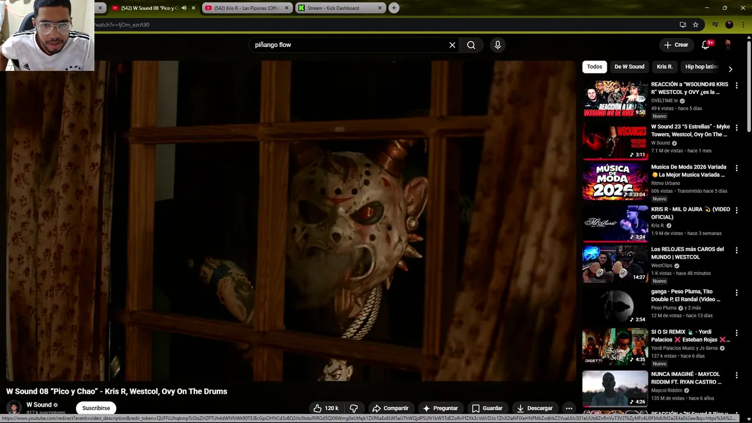The width and height of the screenshot is (752, 423).
Task: Bookmark this page with the star icon
Action: [696, 25]
